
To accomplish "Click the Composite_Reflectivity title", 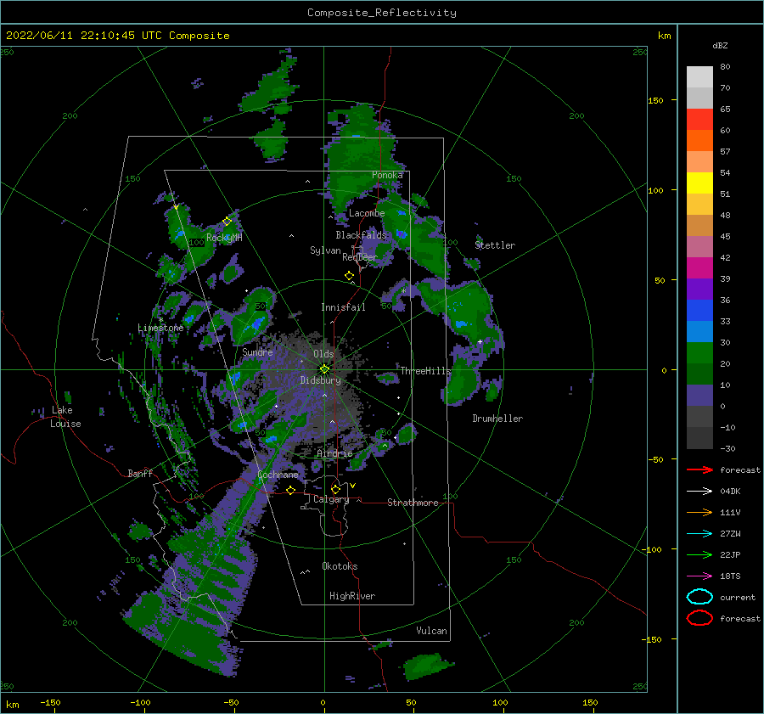I will pos(382,13).
